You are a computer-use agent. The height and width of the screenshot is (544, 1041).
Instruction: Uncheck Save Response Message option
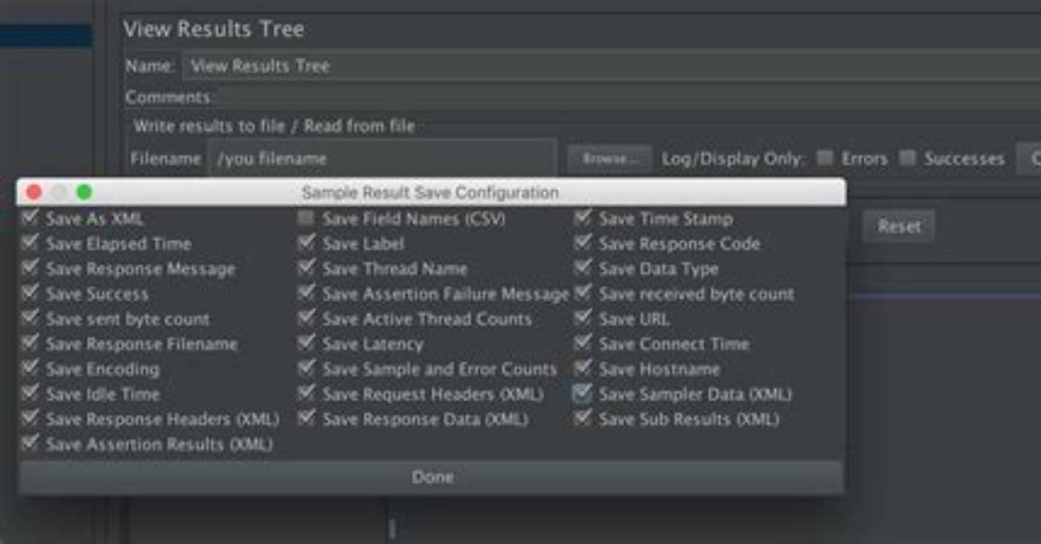point(31,268)
